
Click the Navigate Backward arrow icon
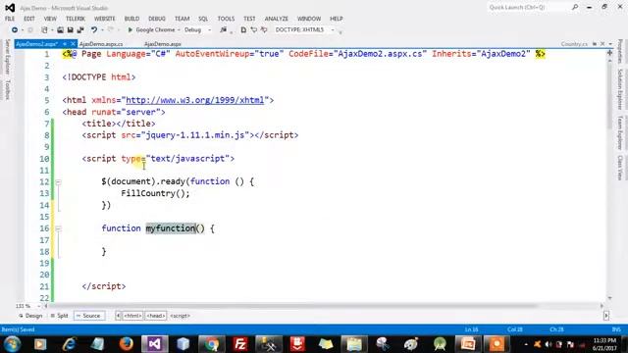15,30
